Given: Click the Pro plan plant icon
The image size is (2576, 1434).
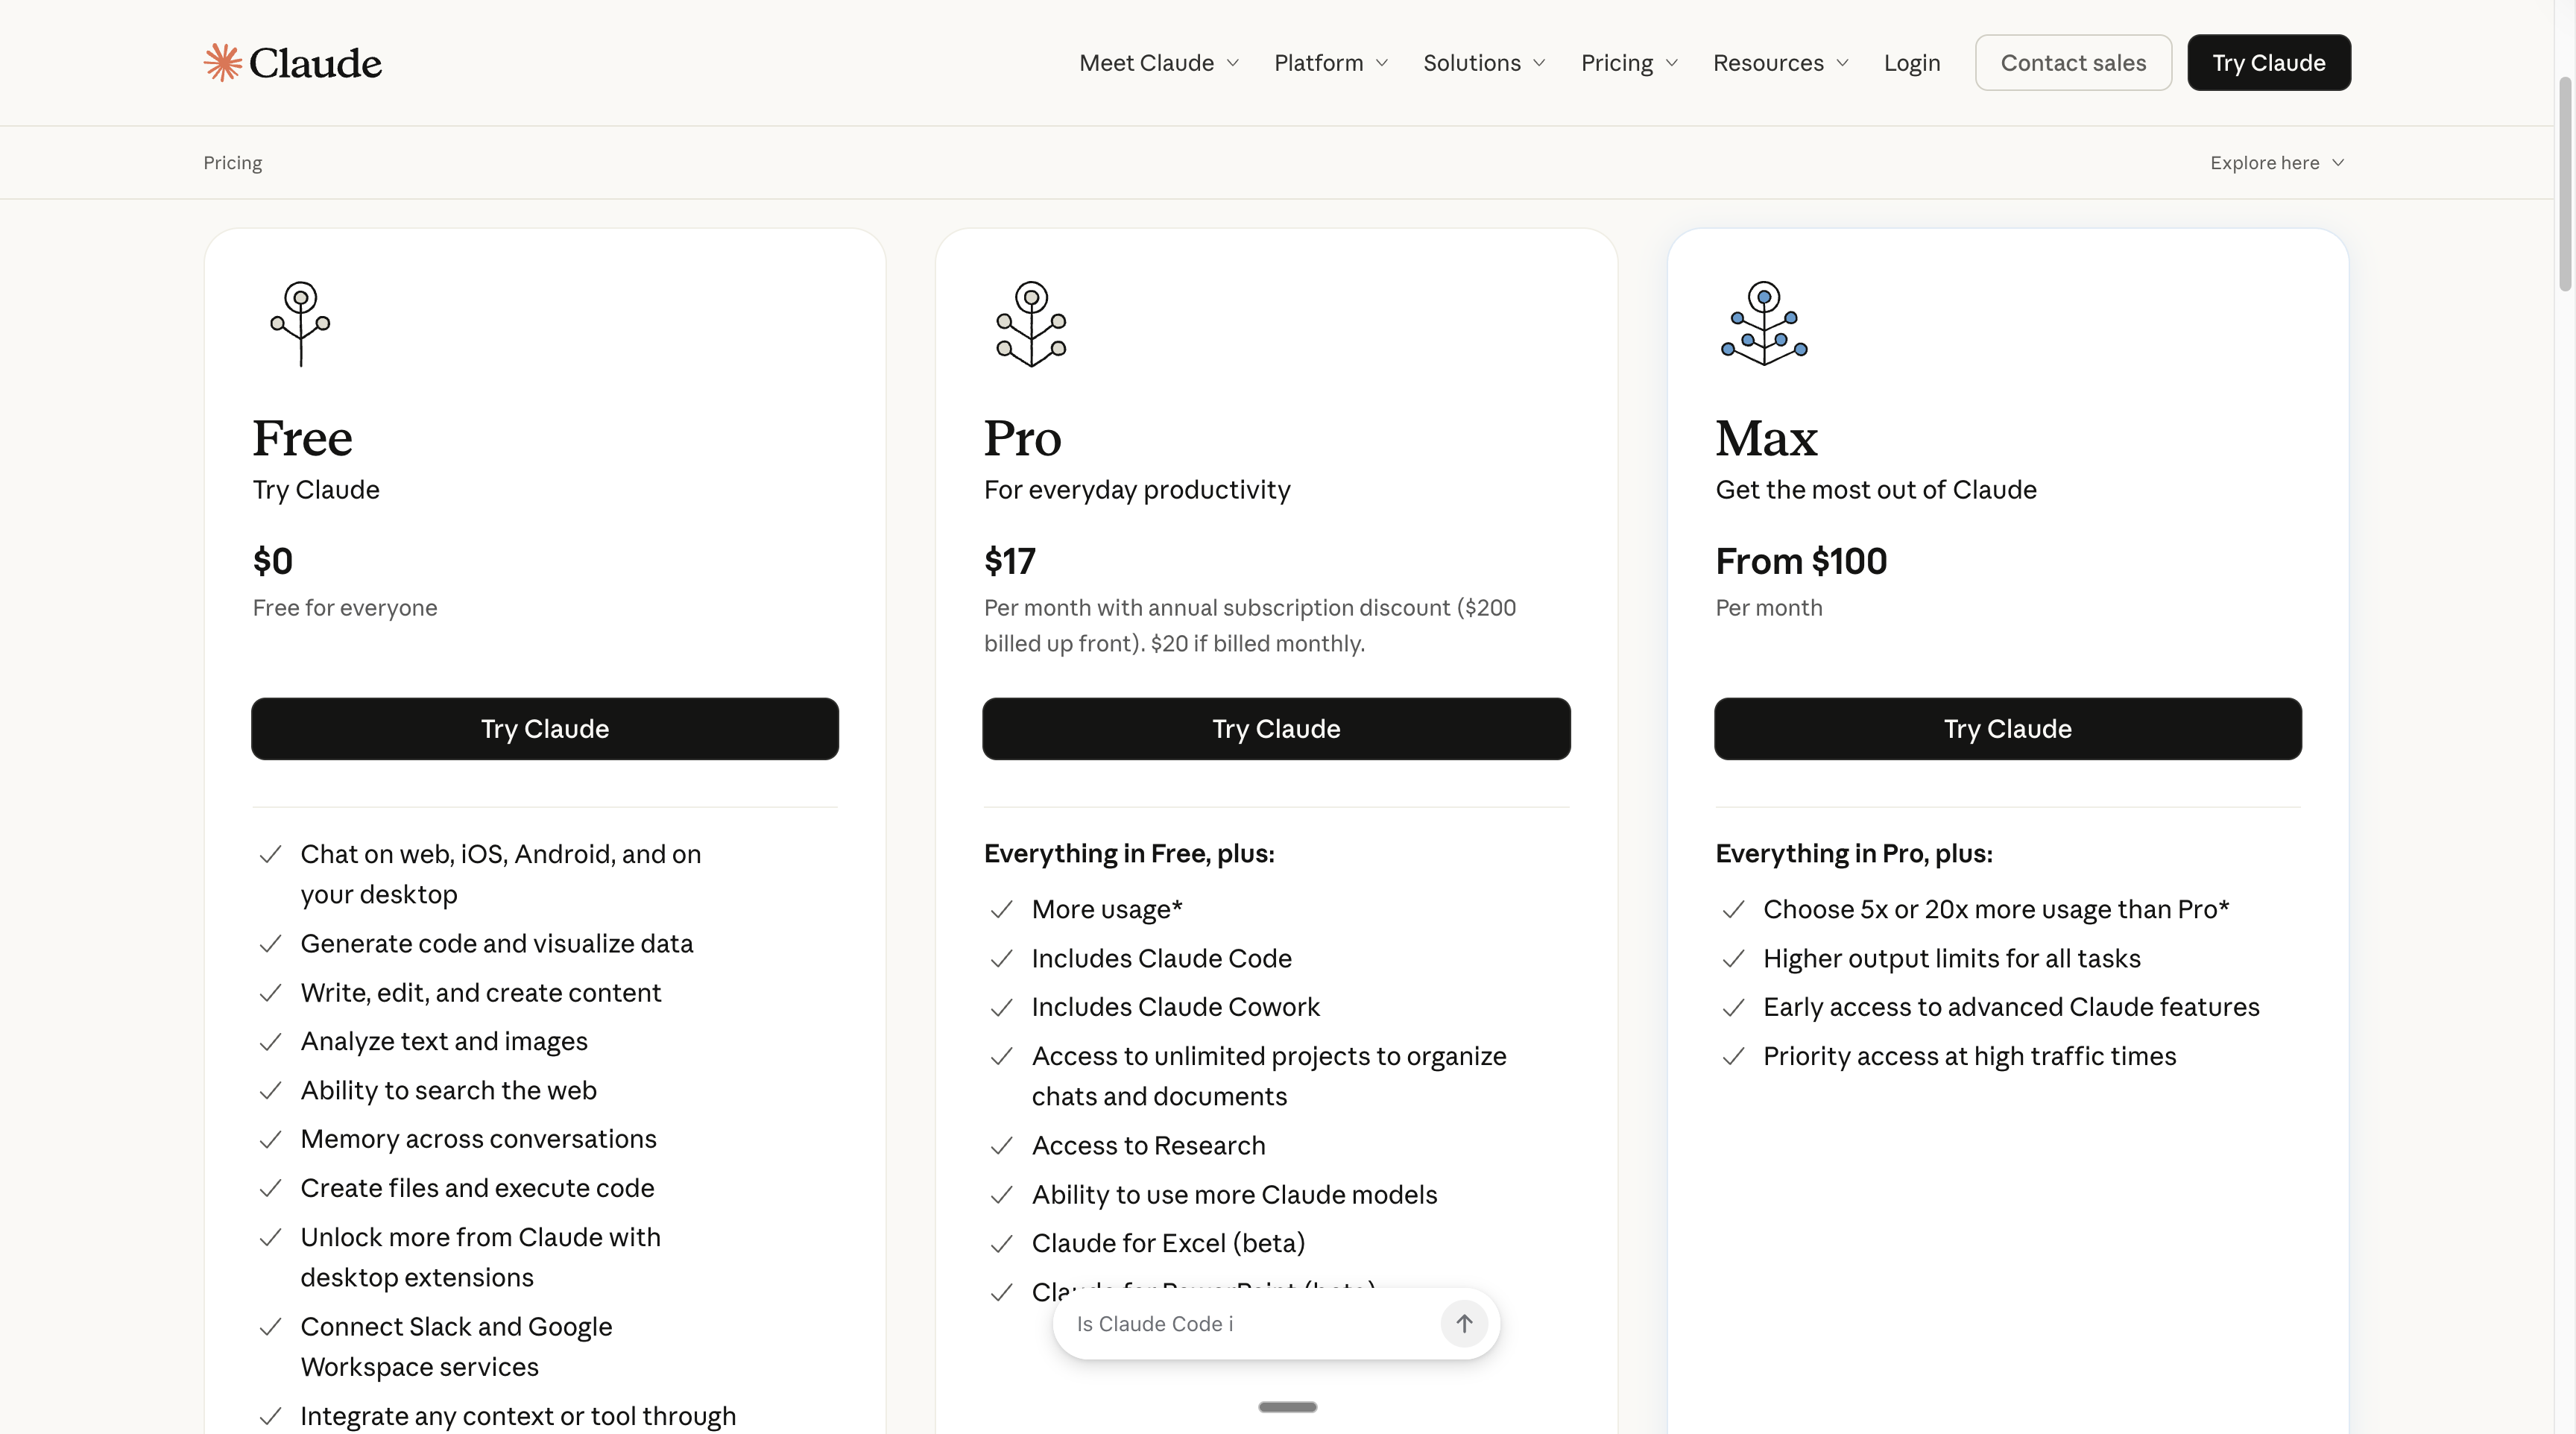Looking at the screenshot, I should pos(1031,323).
